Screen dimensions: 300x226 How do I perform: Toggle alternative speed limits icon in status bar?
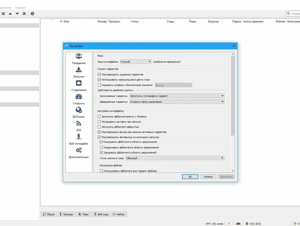pos(238,224)
